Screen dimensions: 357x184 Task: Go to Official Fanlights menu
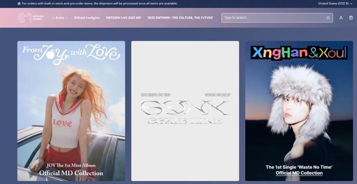[87, 18]
